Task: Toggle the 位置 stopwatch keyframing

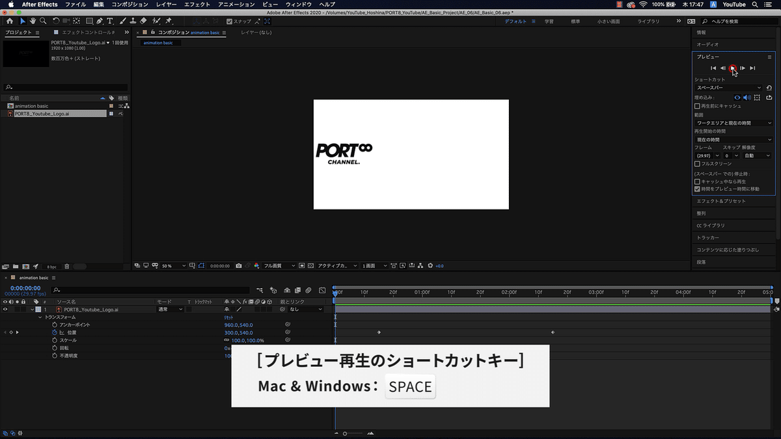Action: point(55,332)
